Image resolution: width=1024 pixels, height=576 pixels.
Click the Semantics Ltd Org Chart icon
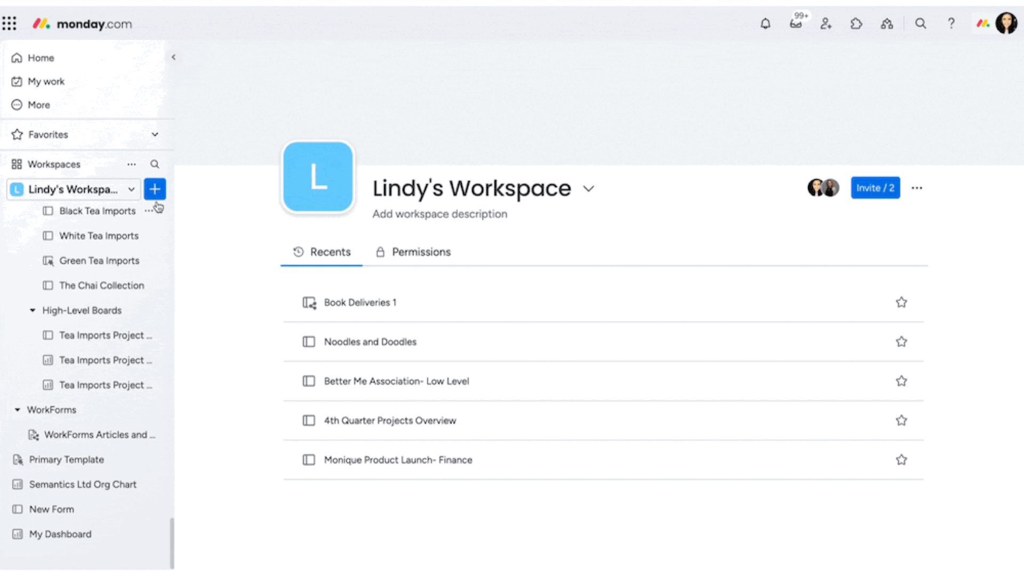[x=18, y=484]
